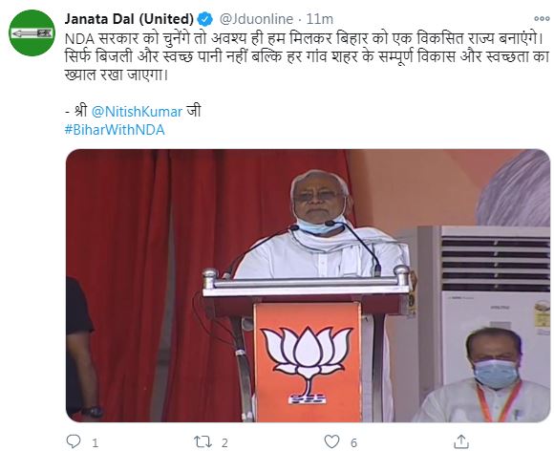554x451 pixels.
Task: View the retweet count number 2
Action: [224, 442]
